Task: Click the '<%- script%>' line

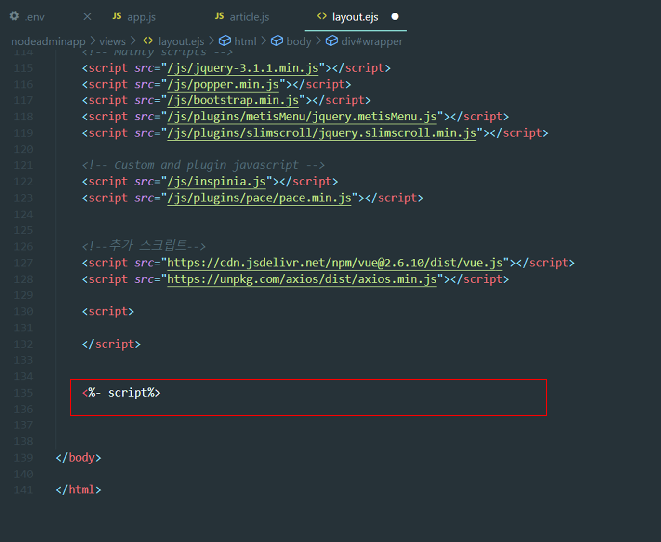Action: click(x=121, y=393)
